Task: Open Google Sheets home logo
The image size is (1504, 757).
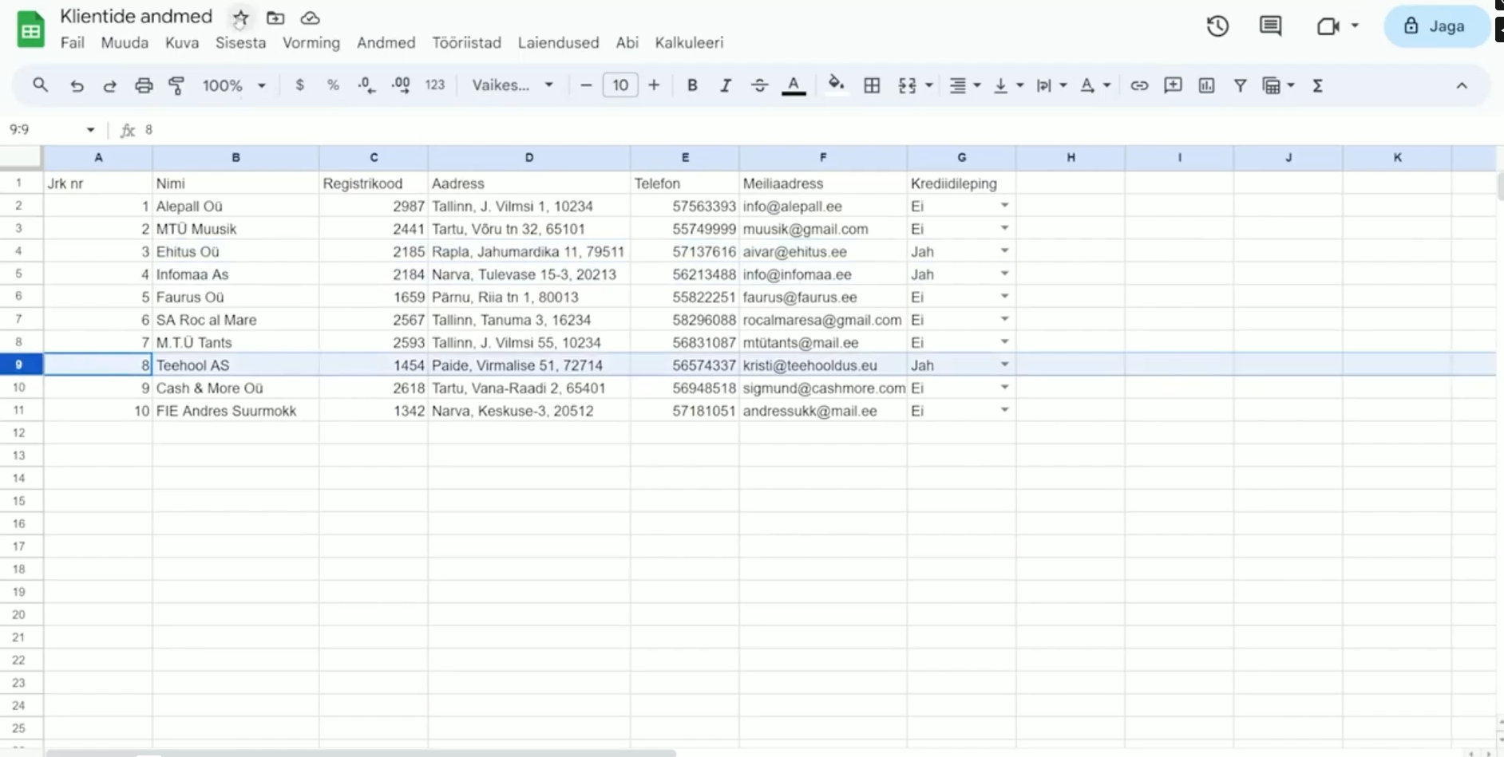Action: pos(30,30)
